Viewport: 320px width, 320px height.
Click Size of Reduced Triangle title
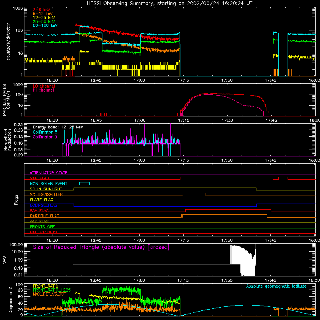click(x=101, y=247)
